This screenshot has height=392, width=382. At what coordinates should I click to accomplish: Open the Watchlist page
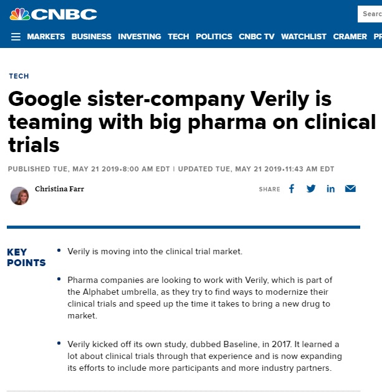coord(303,37)
